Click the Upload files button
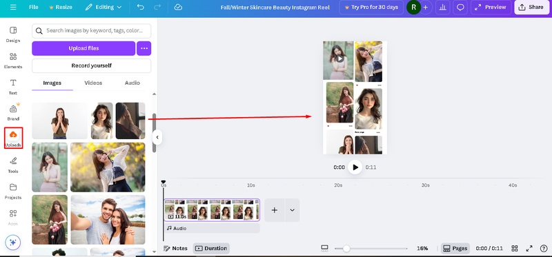The image size is (552, 257). [83, 48]
